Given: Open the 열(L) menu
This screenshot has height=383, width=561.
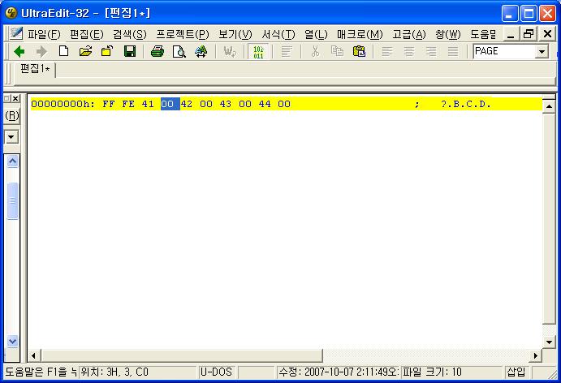Looking at the screenshot, I should pos(316,34).
